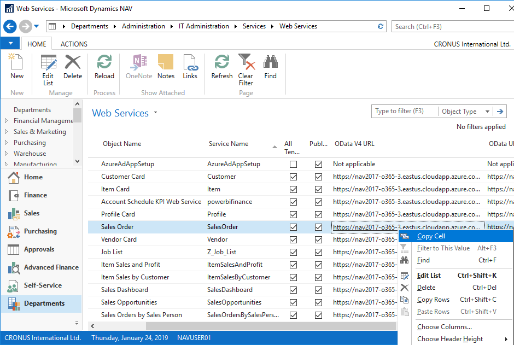514x345 pixels.
Task: Toggle All Tenants for Sales Dashboard
Action: pos(294,290)
